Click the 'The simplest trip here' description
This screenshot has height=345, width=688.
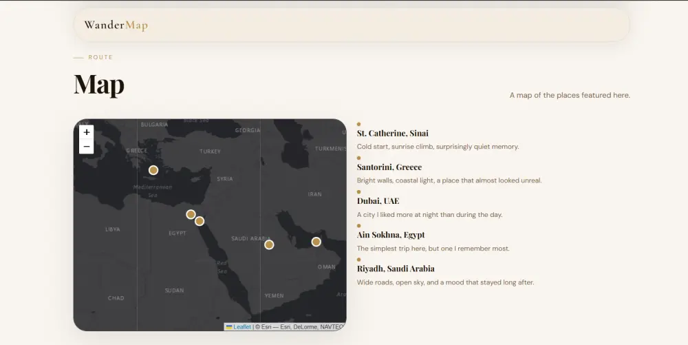tap(433, 249)
